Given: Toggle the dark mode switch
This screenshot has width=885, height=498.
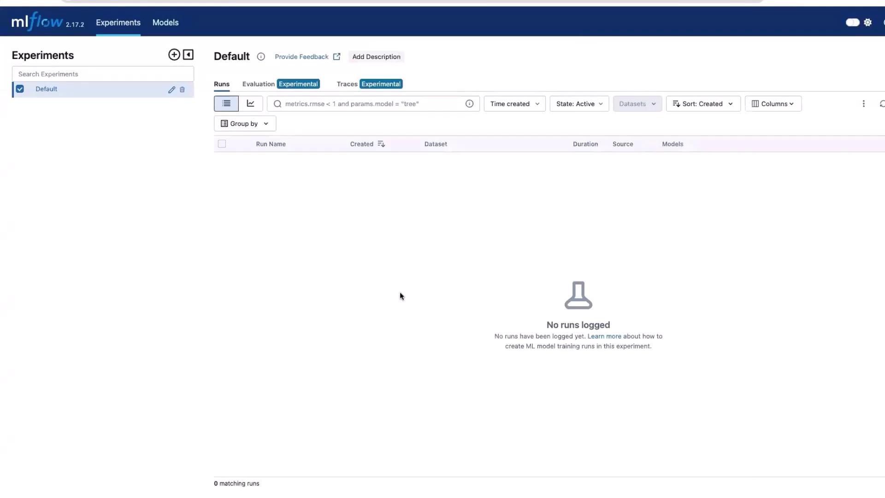Looking at the screenshot, I should 852,23.
